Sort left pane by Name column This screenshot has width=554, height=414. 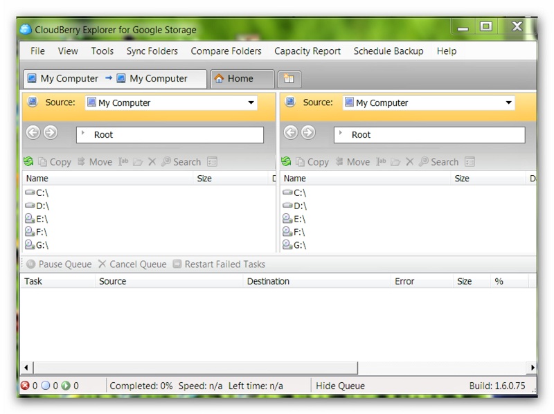click(x=108, y=179)
